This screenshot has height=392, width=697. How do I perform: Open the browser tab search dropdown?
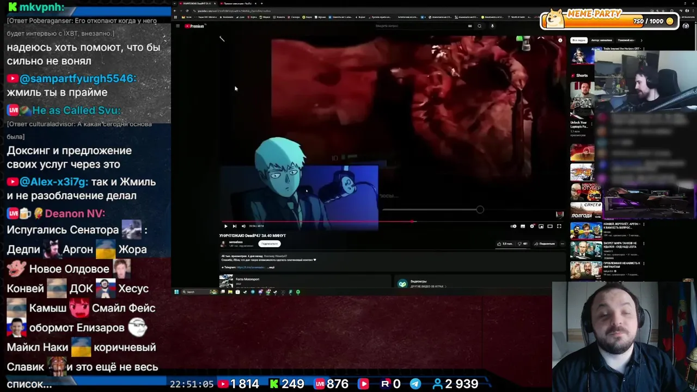point(174,3)
